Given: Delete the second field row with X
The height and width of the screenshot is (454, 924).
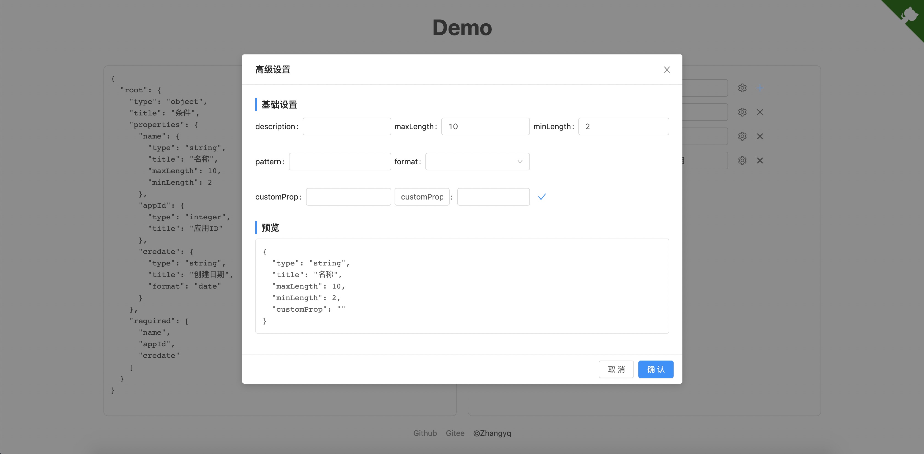Looking at the screenshot, I should 760,112.
